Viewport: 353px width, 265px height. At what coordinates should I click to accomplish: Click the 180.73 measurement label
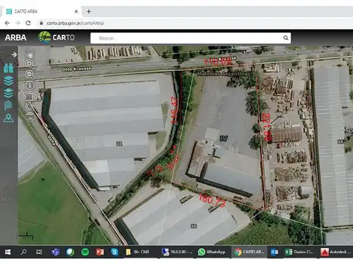pyautogui.click(x=212, y=200)
